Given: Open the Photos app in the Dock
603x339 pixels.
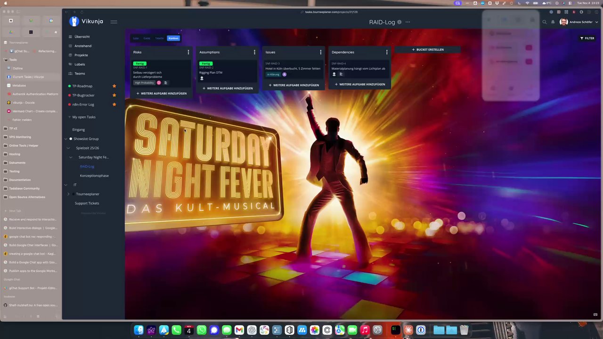Looking at the screenshot, I should pyautogui.click(x=314, y=330).
